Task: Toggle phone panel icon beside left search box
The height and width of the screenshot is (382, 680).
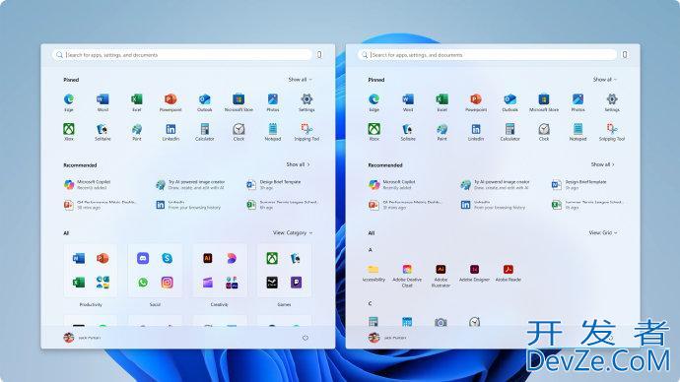Action: tap(319, 54)
